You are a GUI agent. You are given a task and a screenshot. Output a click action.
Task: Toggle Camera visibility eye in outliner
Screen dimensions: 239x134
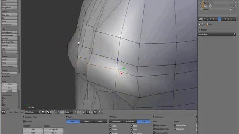(231, 3)
